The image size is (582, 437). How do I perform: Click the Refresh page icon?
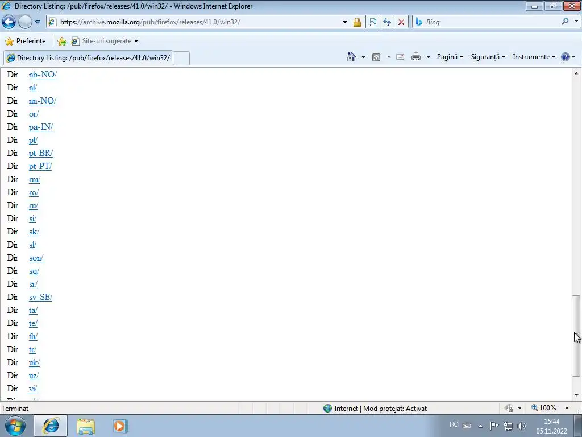click(386, 22)
